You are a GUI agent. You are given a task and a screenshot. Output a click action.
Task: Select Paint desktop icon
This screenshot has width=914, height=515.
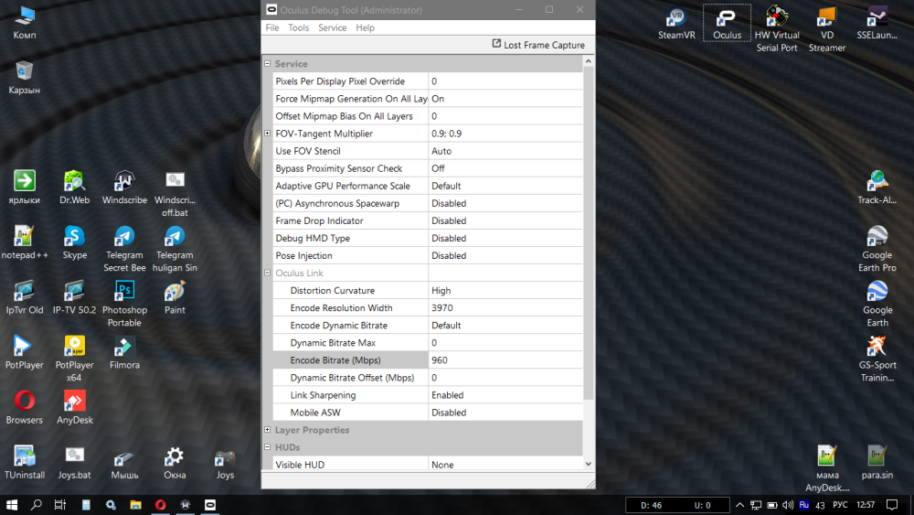(175, 298)
